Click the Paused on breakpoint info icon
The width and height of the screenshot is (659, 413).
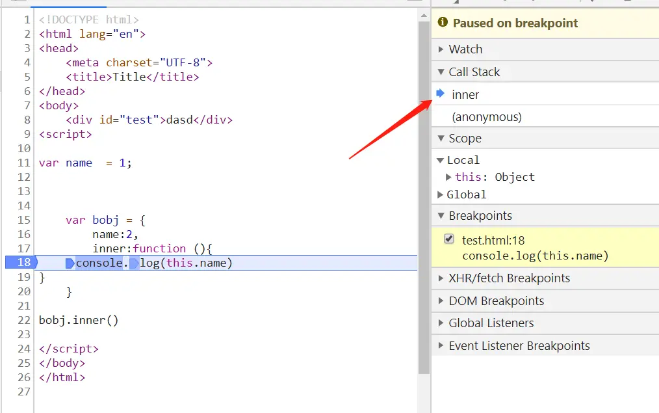tap(443, 22)
